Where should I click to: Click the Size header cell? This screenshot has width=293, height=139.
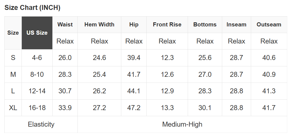coord(13,33)
